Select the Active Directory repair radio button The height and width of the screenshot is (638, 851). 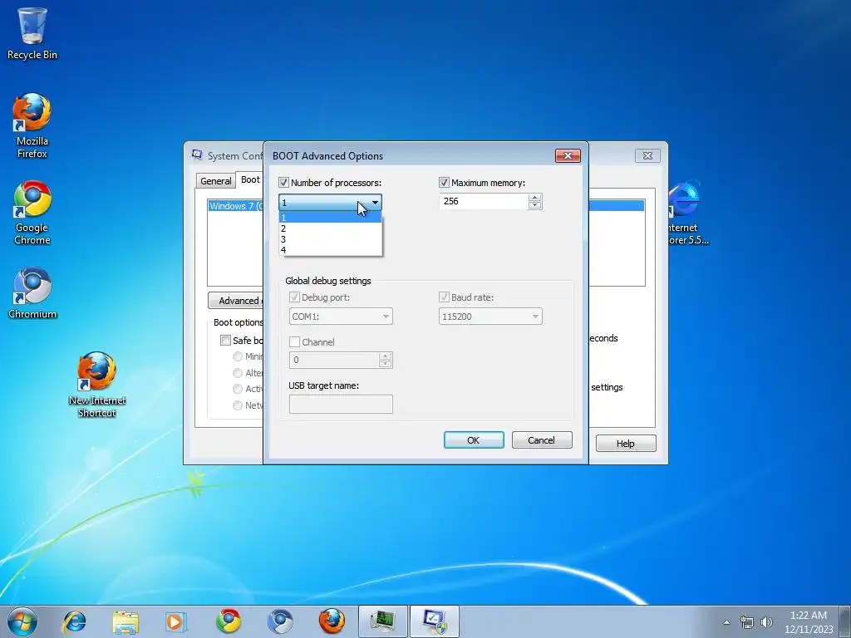(237, 389)
